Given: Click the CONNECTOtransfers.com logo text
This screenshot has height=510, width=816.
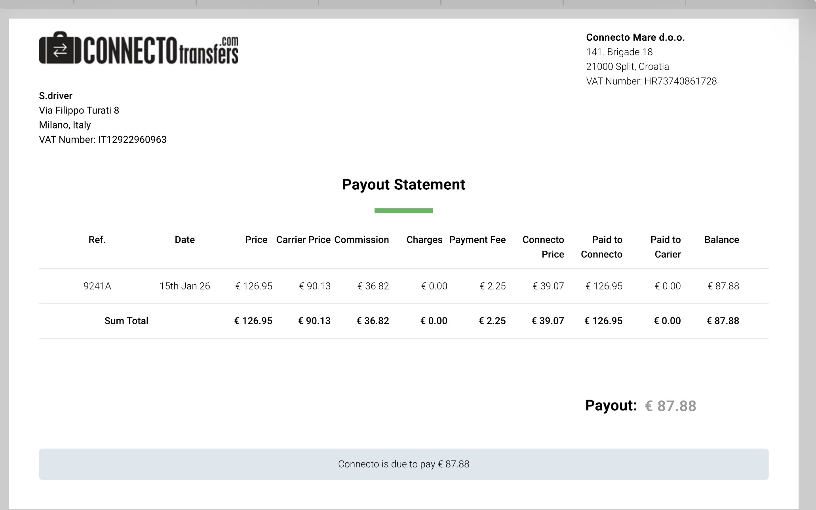Looking at the screenshot, I should coord(161,50).
